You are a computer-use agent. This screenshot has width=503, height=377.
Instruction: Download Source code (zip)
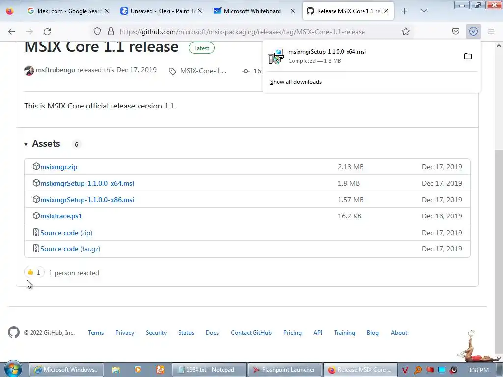pyautogui.click(x=66, y=233)
